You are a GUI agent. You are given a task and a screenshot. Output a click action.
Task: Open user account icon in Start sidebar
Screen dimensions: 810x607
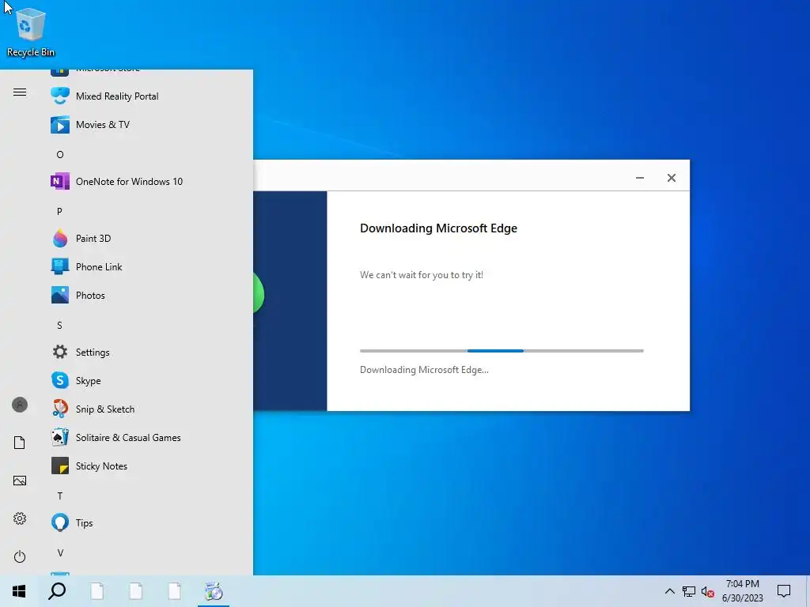coord(20,405)
